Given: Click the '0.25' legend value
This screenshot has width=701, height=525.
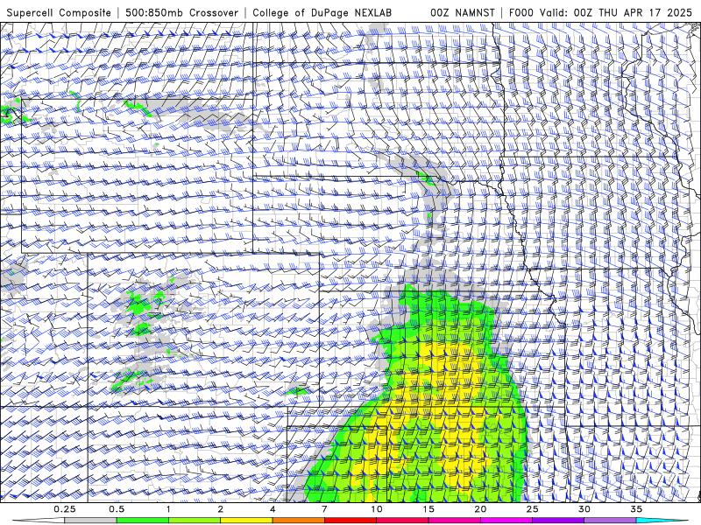Looking at the screenshot, I should pos(65,509).
